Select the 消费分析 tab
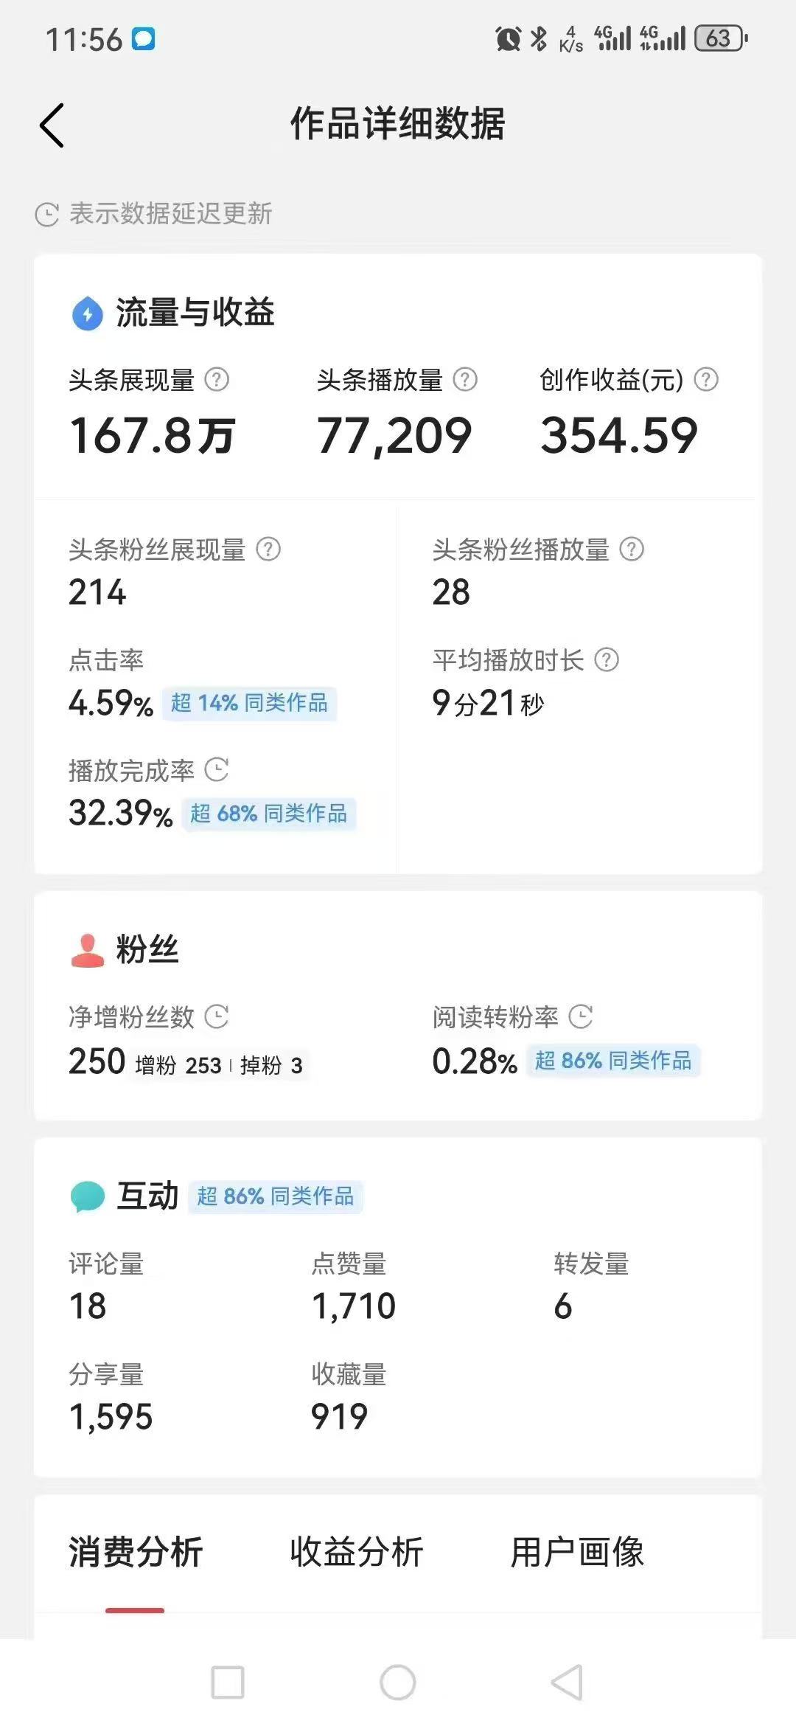The image size is (796, 1726). coord(136,1552)
